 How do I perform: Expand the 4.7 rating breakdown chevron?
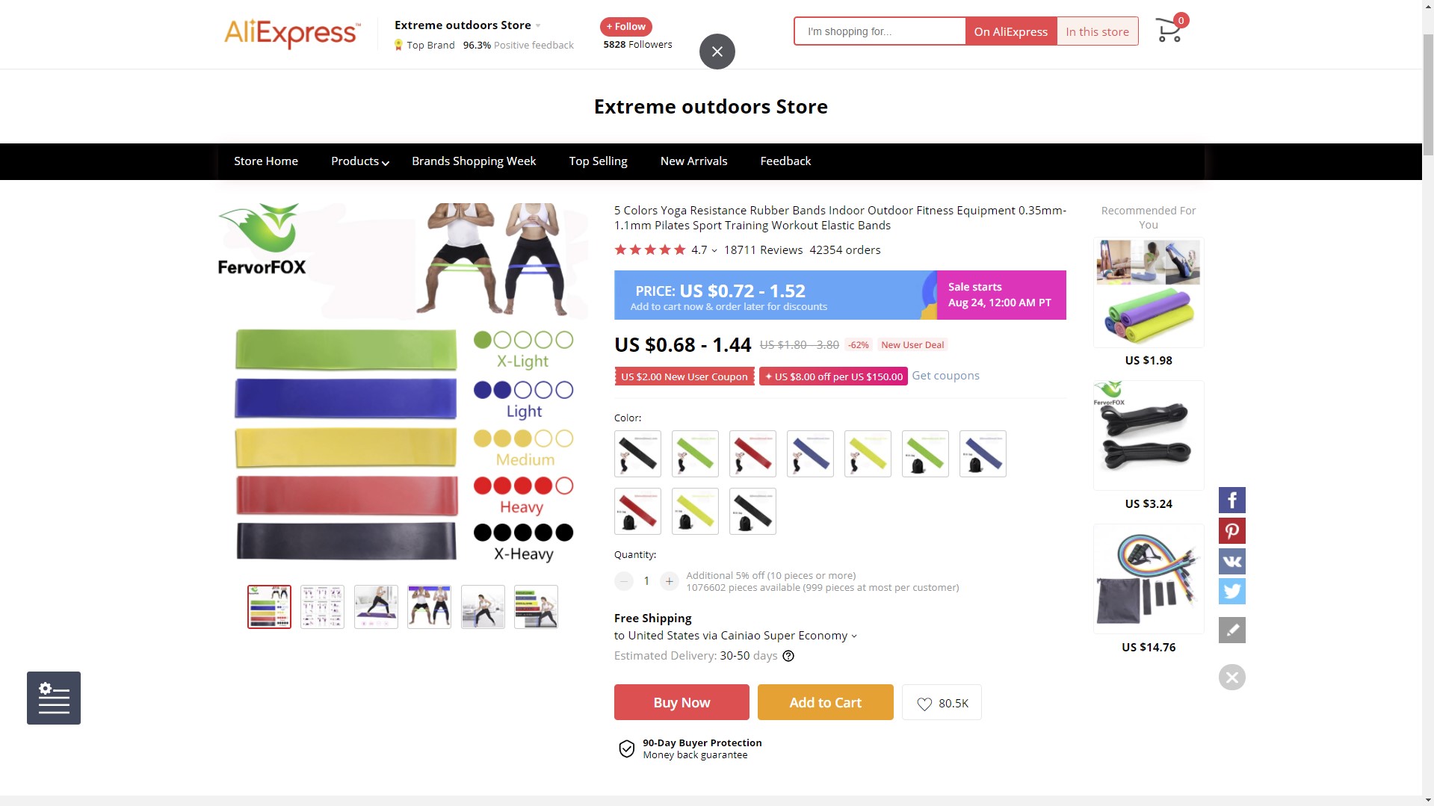tap(714, 250)
